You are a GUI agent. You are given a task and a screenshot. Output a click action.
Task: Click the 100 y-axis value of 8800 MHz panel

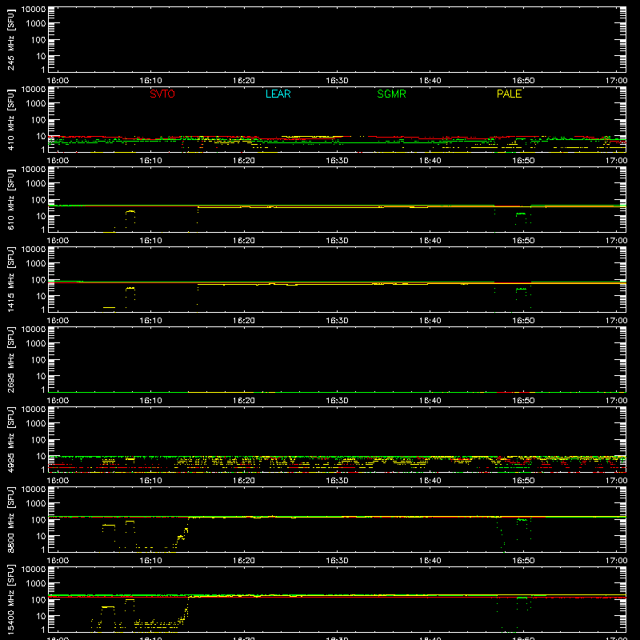tap(38, 520)
